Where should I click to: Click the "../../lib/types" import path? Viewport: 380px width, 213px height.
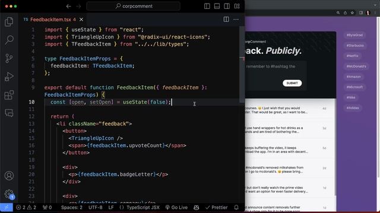click(160, 44)
